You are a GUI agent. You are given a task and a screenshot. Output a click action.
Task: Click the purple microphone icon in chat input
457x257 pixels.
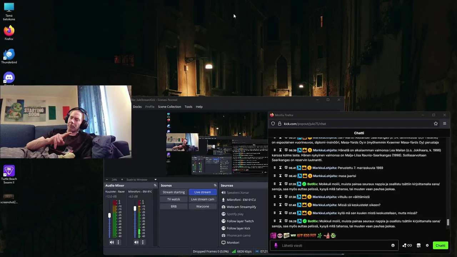pos(276,246)
